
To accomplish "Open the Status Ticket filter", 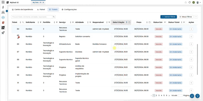I will point(184,22).
